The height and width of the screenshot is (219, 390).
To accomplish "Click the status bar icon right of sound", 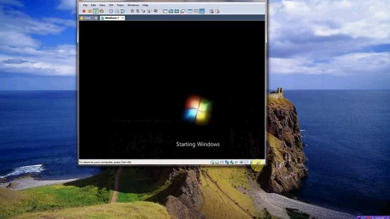I will tap(241, 162).
